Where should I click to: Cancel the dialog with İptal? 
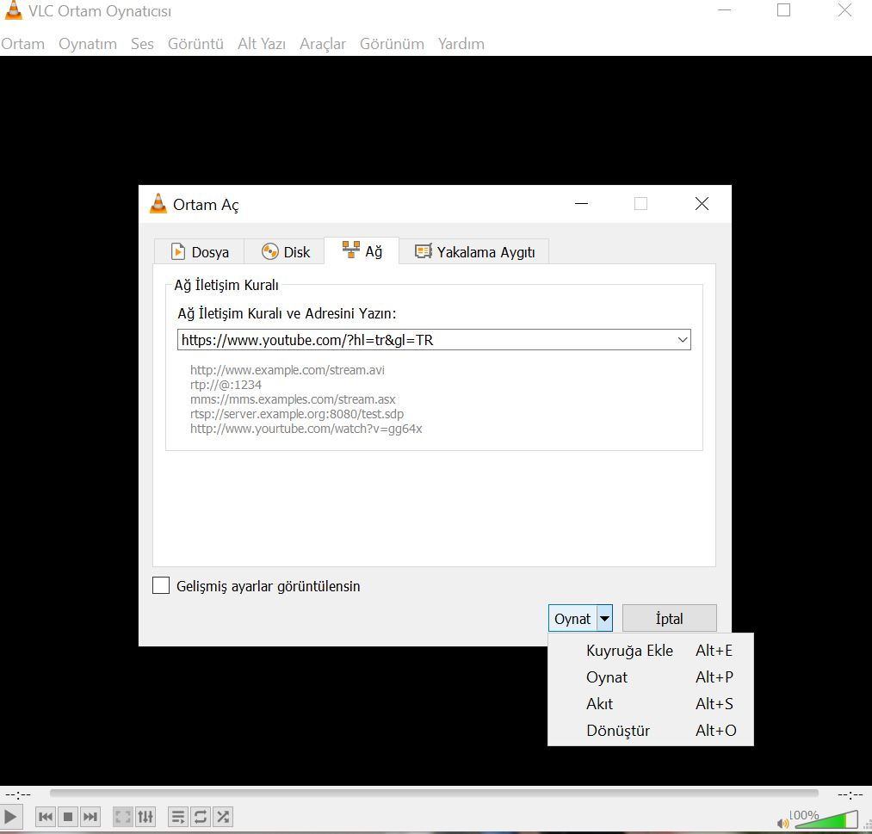tap(669, 618)
